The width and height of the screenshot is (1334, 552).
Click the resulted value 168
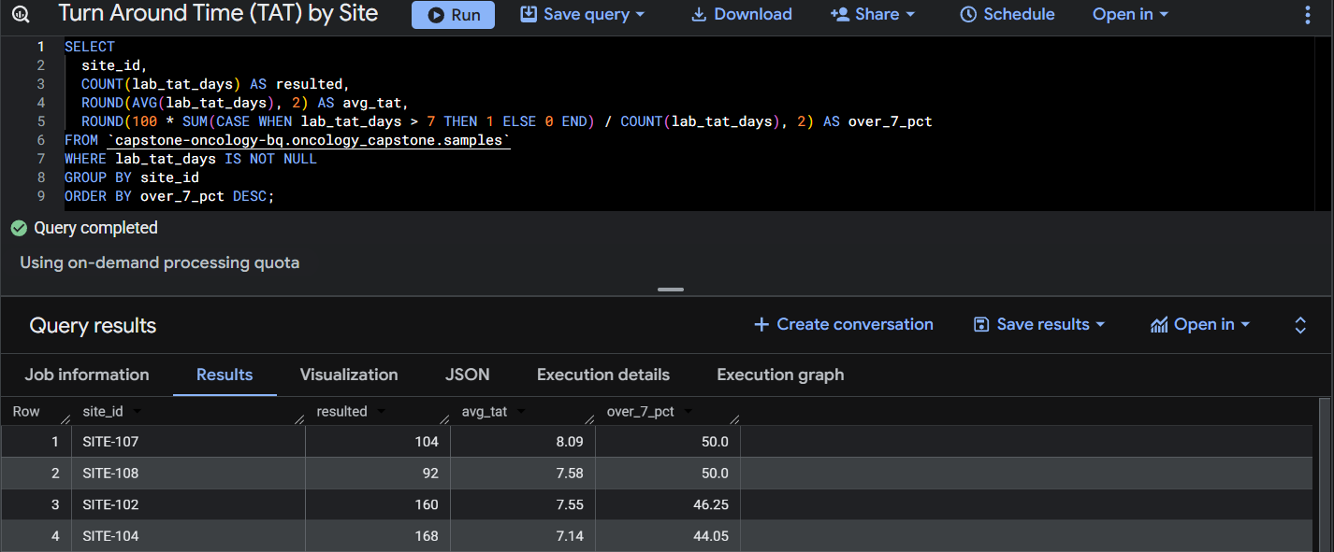coord(427,537)
